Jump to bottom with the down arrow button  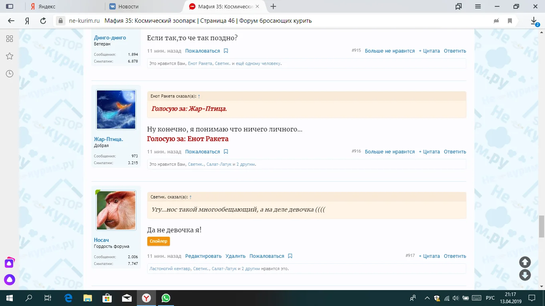525,275
